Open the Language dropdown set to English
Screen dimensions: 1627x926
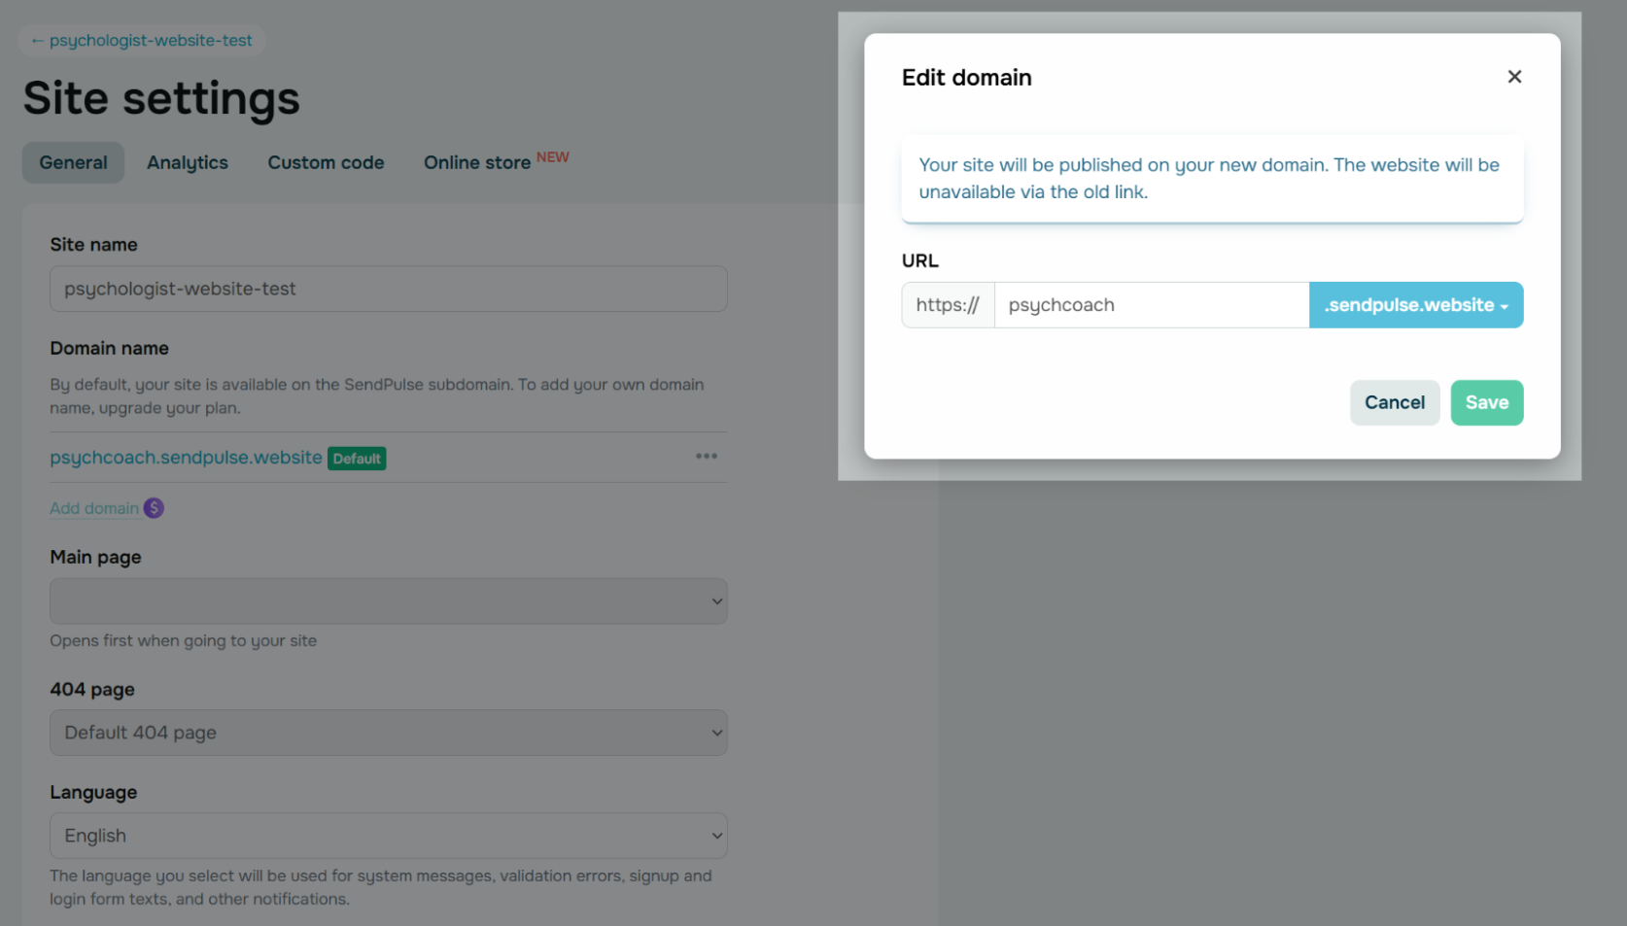388,836
